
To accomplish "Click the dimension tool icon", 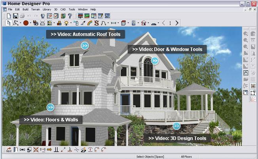I will (x=114, y=23).
